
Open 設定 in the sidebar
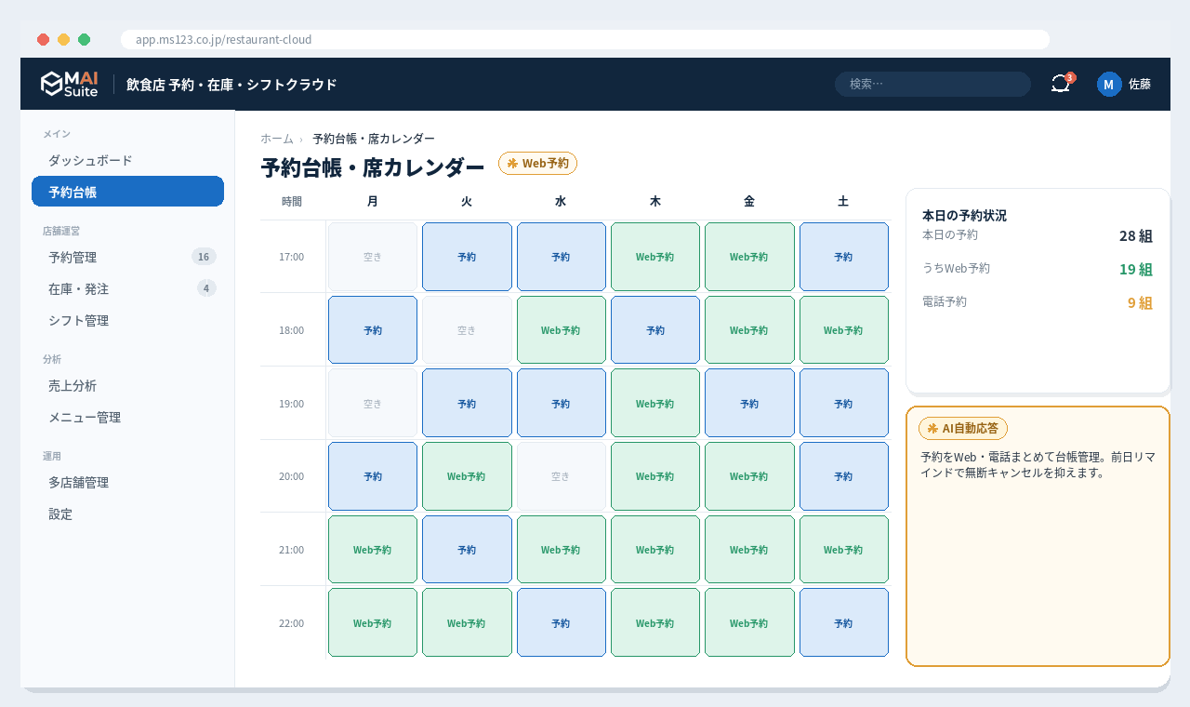127,514
